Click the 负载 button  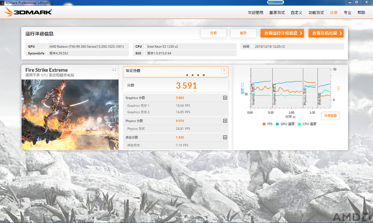click(213, 33)
